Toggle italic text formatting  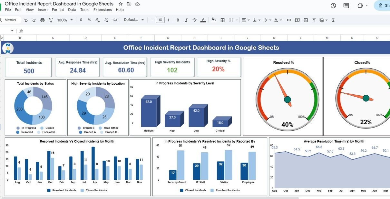(186, 20)
